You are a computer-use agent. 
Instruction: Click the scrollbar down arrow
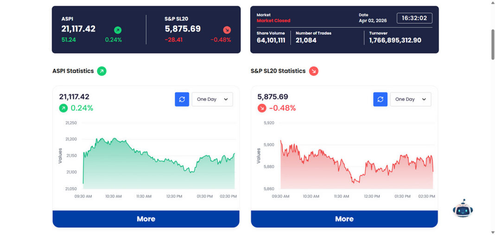[492, 232]
